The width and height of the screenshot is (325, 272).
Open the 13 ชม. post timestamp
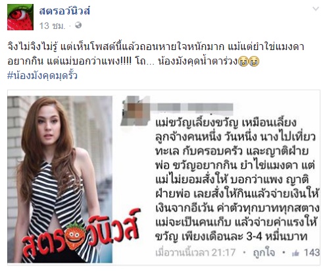(x=52, y=26)
